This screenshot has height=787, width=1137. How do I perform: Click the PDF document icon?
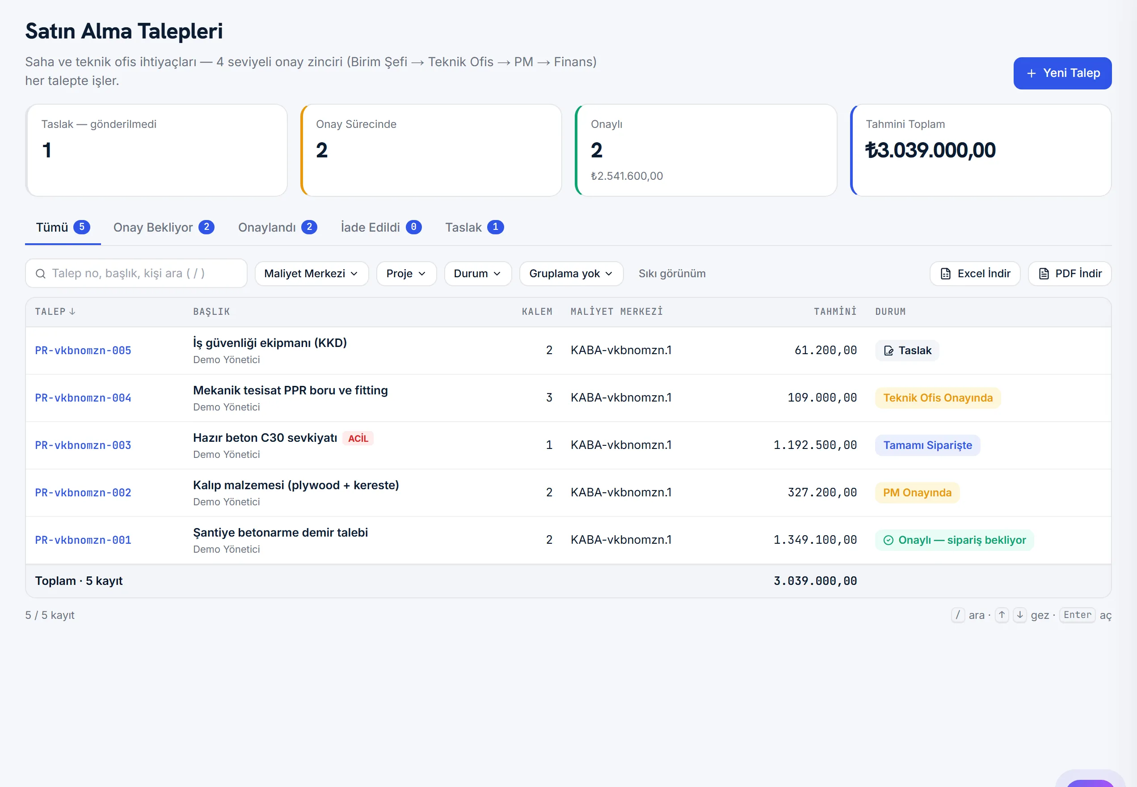click(x=1043, y=274)
